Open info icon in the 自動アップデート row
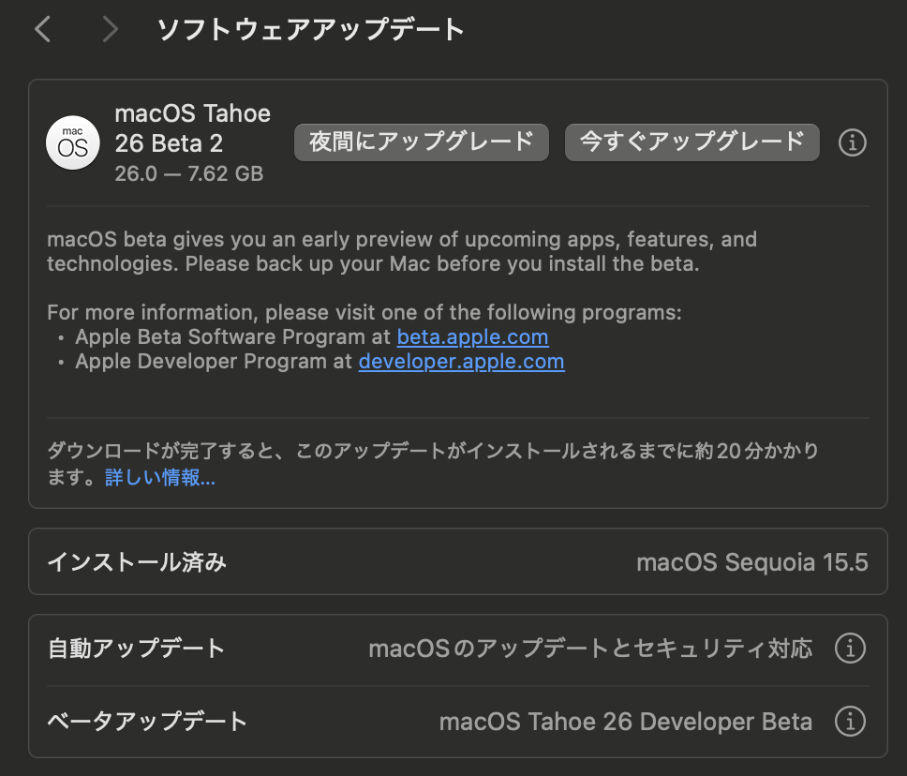 pyautogui.click(x=851, y=649)
